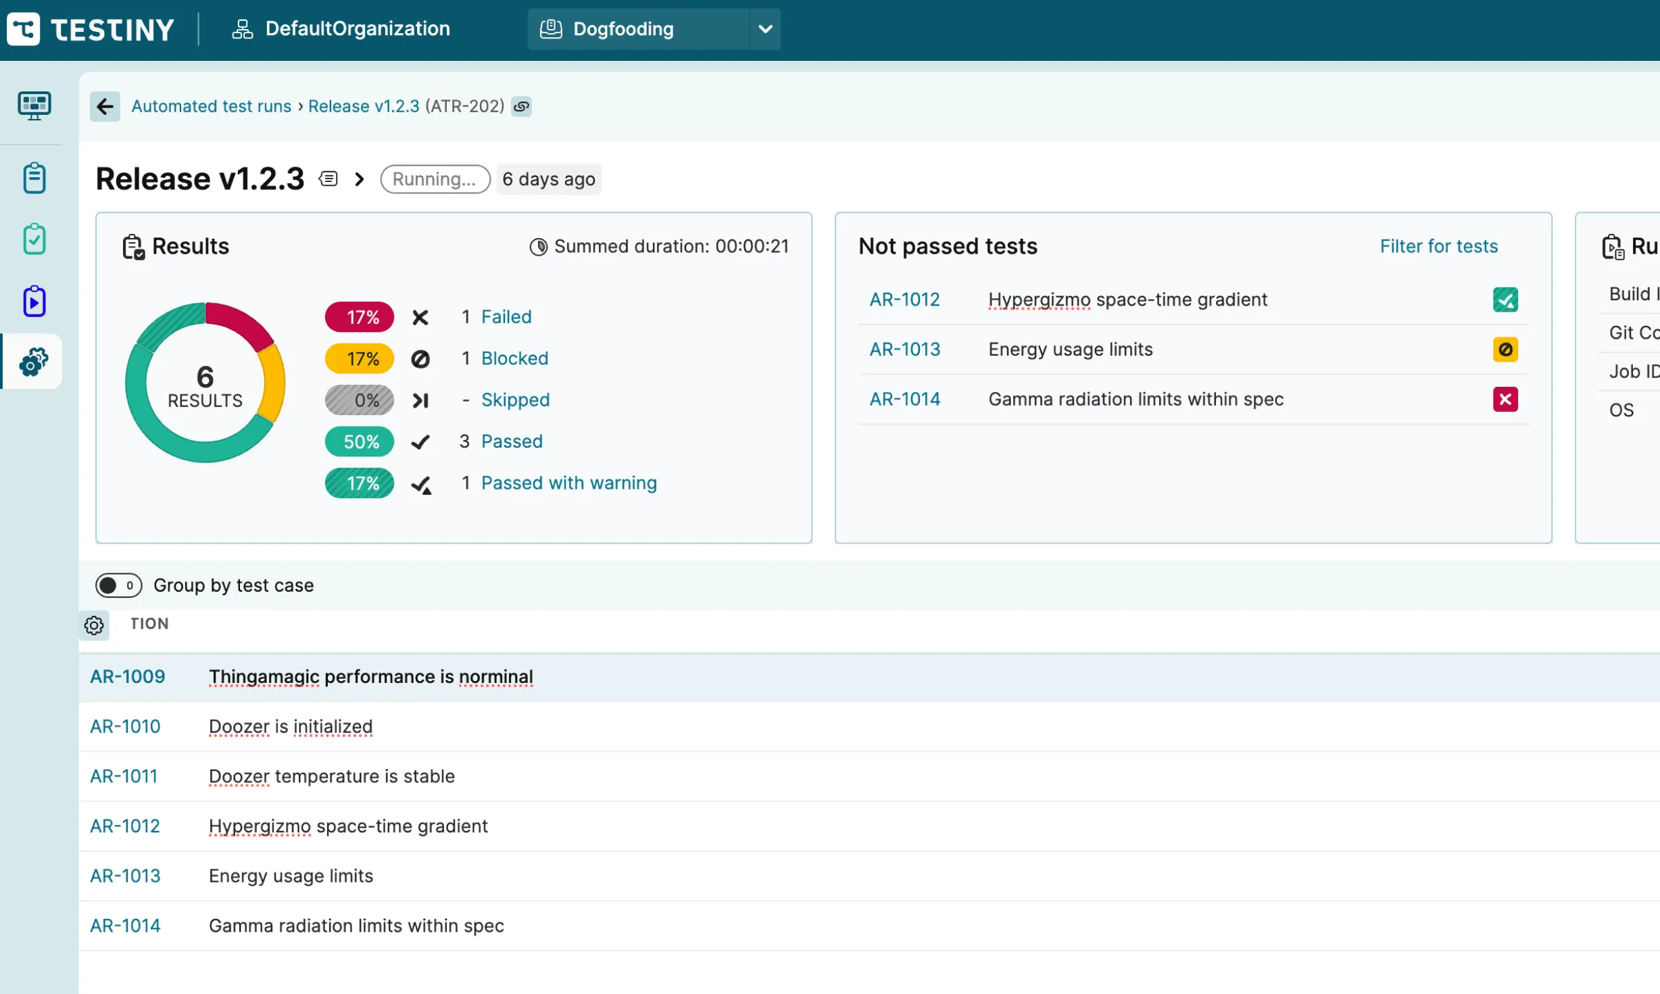
Task: Click the back arrow beside the breadcrumbs
Action: [105, 106]
